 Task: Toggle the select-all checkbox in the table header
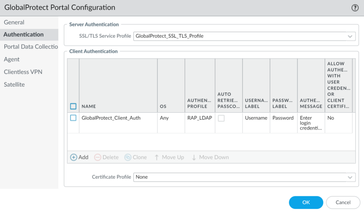pos(73,106)
